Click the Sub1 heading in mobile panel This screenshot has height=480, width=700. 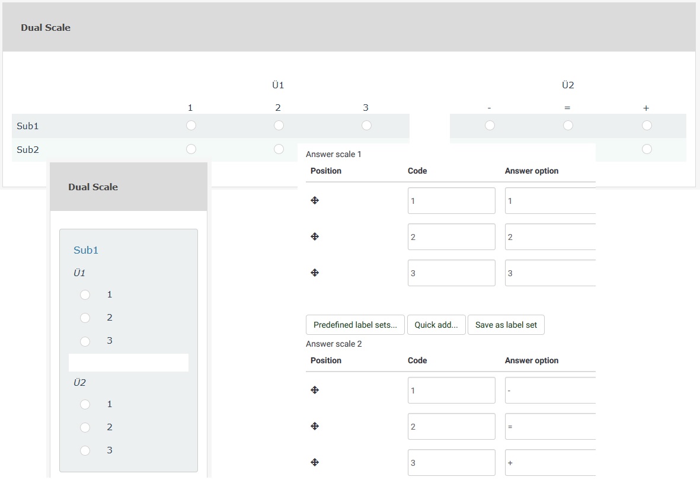coord(86,250)
